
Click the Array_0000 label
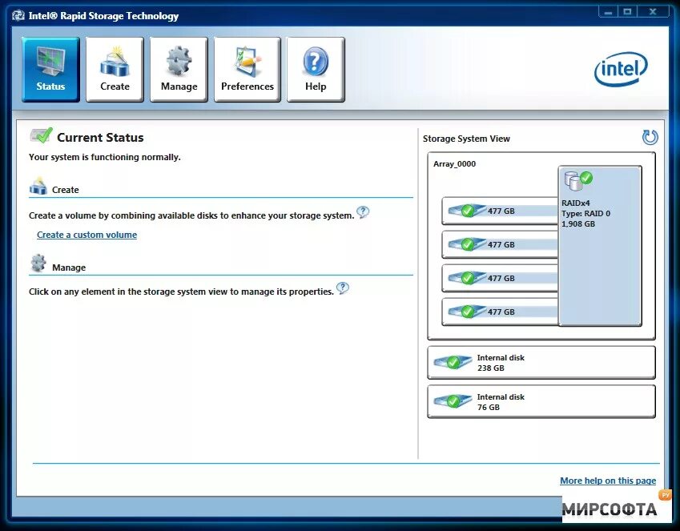click(454, 164)
